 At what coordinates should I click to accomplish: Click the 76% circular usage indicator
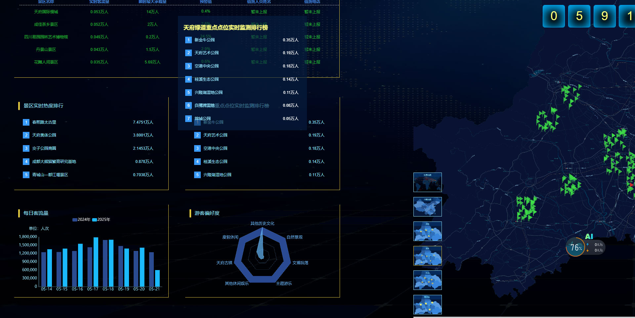click(575, 247)
